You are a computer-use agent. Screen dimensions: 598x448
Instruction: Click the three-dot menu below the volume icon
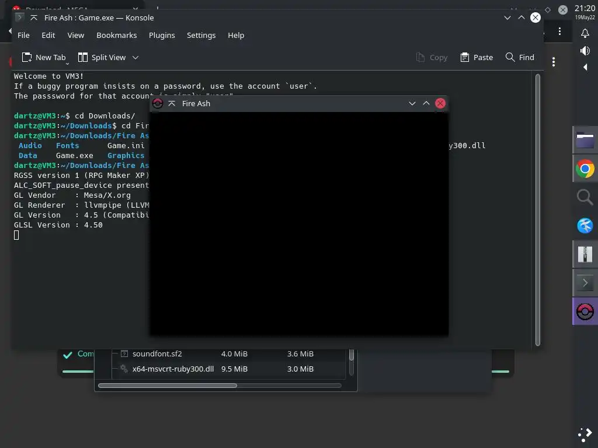[x=554, y=62]
